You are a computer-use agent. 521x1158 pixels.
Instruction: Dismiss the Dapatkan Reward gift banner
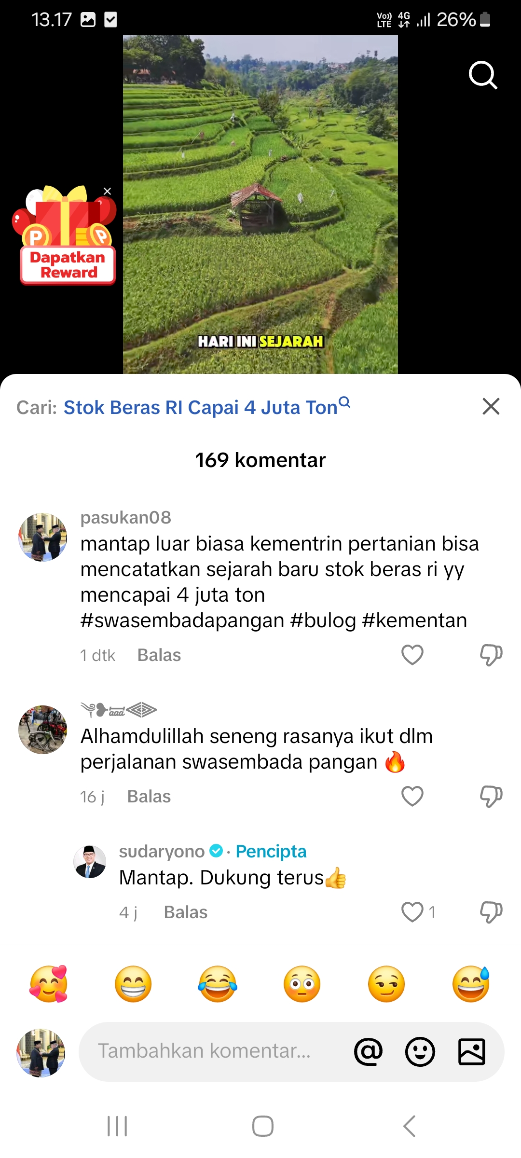(108, 191)
